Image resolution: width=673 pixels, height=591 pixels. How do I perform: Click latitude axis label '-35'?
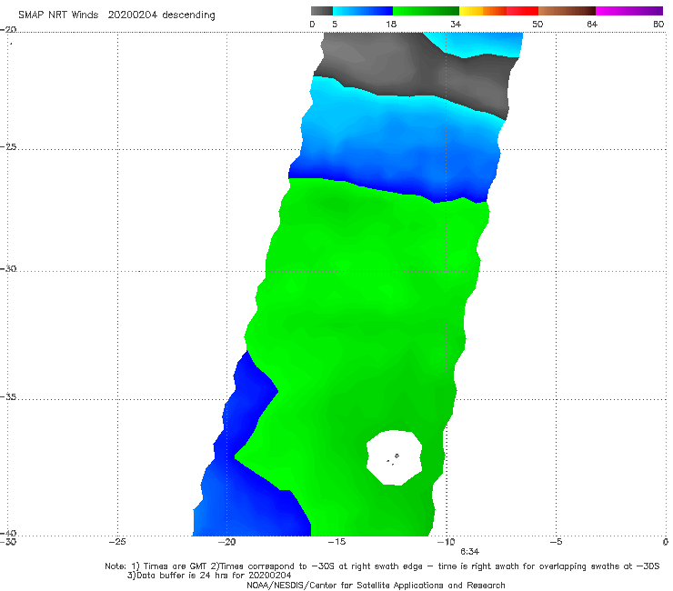click(8, 396)
